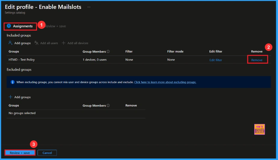This screenshot has width=278, height=160.
Task: Click the "No groups selected" row
Action: 22,113
